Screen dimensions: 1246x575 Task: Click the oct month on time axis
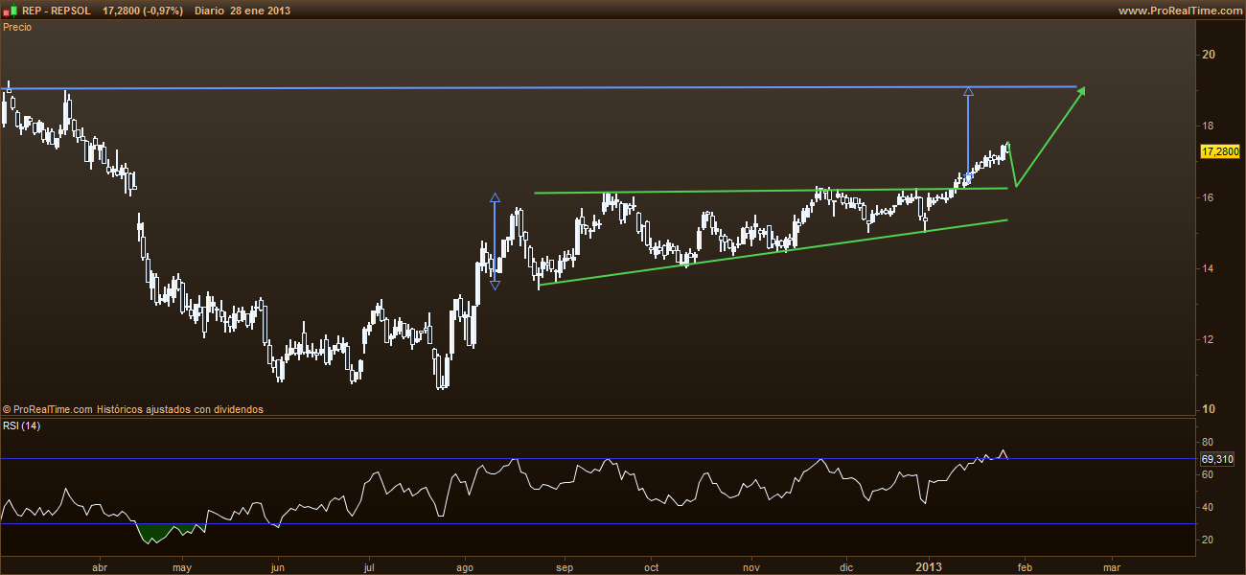coord(652,567)
